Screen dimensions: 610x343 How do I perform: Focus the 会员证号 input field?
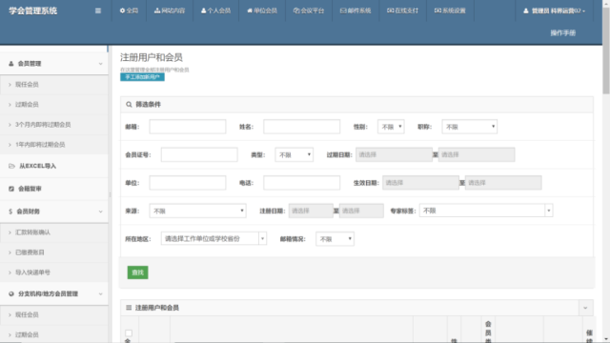click(x=199, y=154)
